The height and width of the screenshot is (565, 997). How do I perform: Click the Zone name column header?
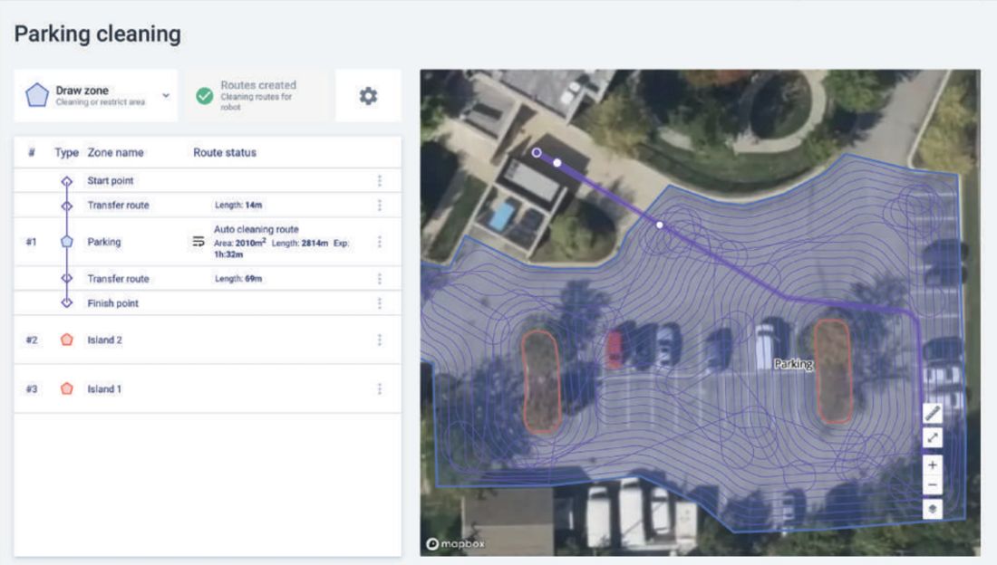click(x=116, y=152)
